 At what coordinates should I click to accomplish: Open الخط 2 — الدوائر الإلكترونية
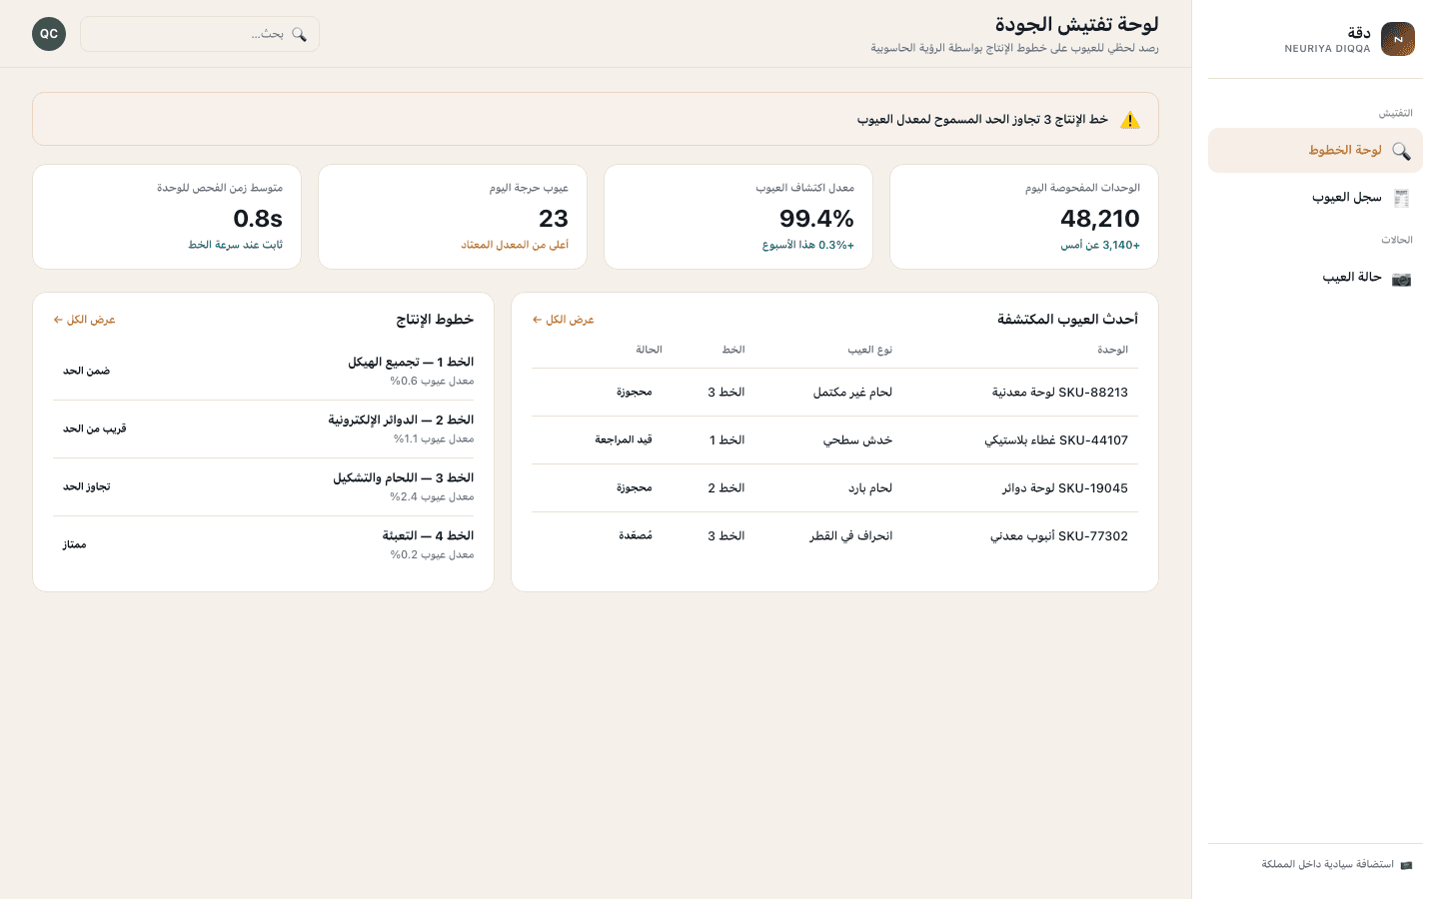pyautogui.click(x=264, y=430)
